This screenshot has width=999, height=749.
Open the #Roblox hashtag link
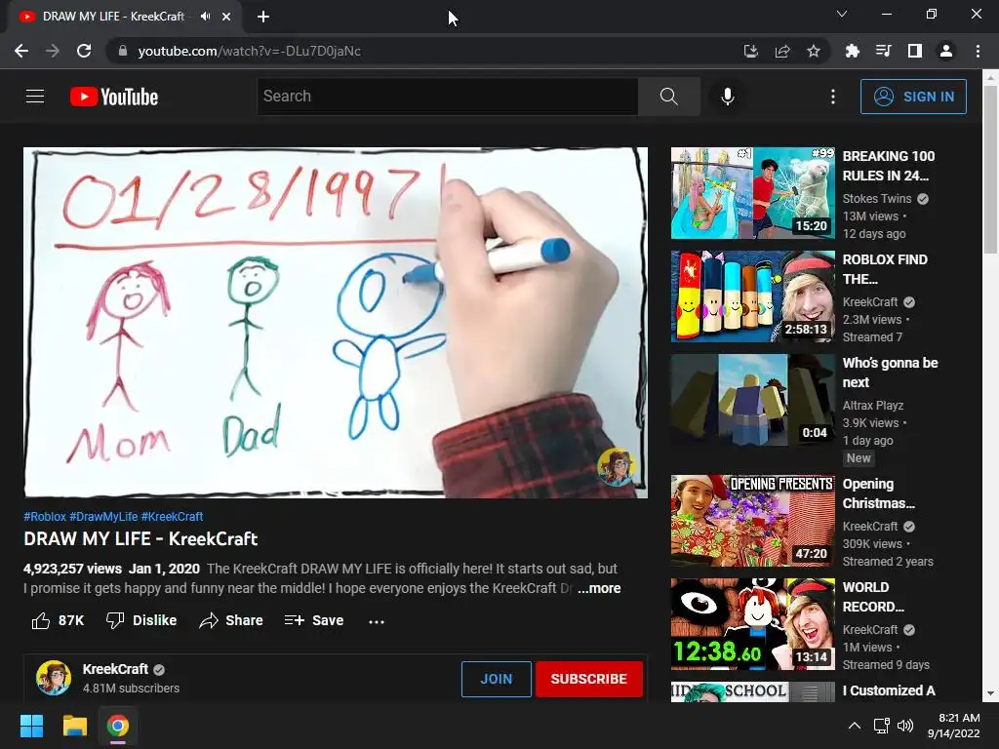tap(45, 517)
